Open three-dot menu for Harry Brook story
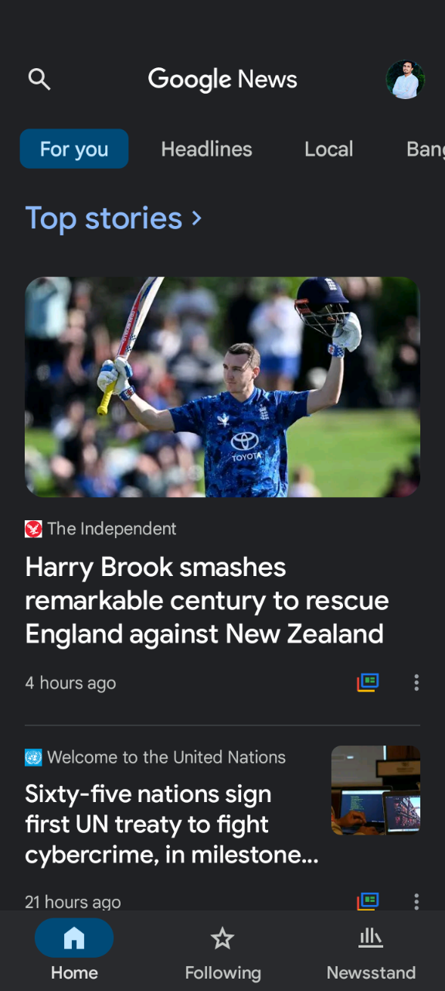Image resolution: width=445 pixels, height=991 pixels. [416, 682]
